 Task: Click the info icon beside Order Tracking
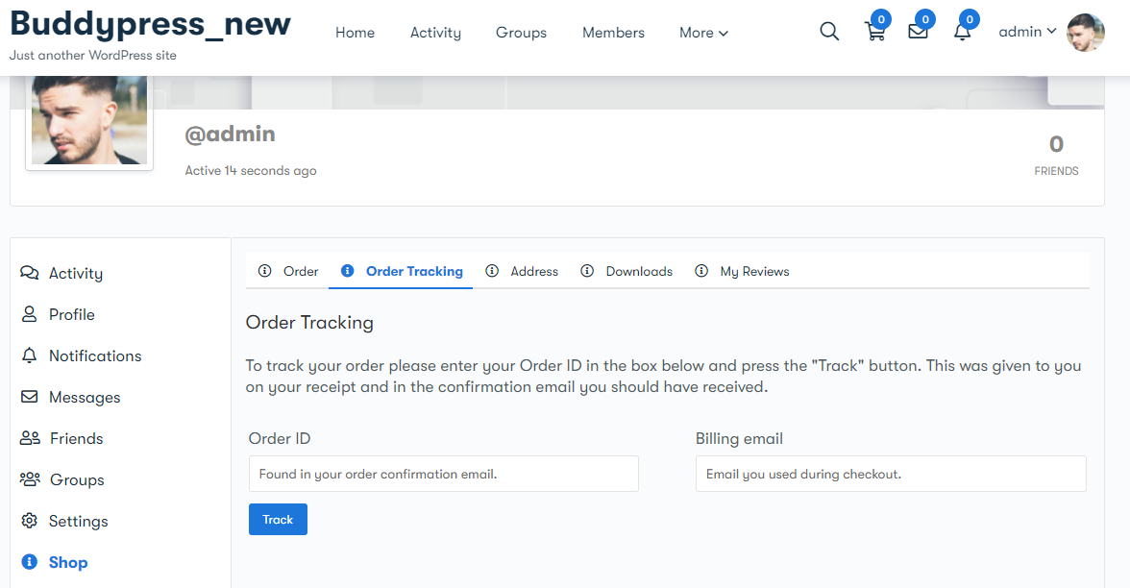[348, 271]
